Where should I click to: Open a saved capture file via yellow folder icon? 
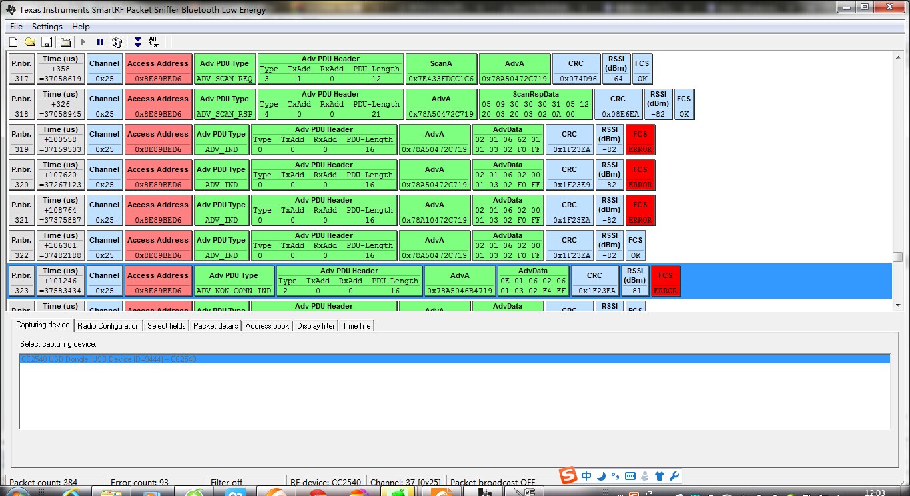coord(30,42)
